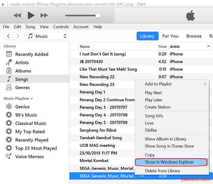Go back with the left chevron button

click(x=8, y=36)
